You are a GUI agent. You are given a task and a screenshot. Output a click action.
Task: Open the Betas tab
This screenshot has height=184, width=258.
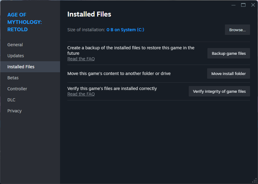[13, 78]
